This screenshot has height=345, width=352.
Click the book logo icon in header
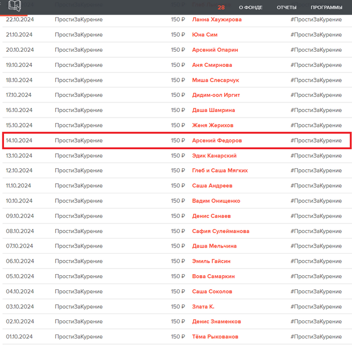[15, 6]
